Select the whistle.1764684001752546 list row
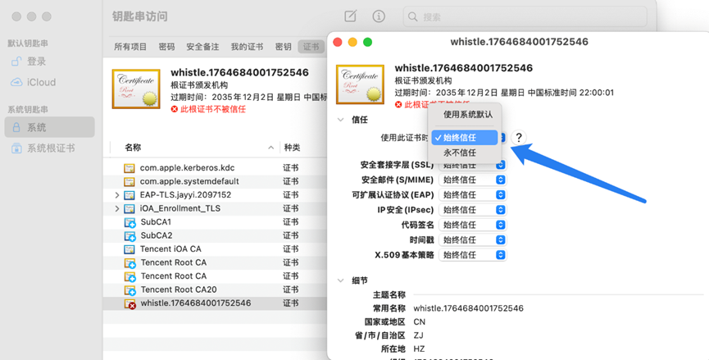This screenshot has height=360, width=709. [x=216, y=303]
